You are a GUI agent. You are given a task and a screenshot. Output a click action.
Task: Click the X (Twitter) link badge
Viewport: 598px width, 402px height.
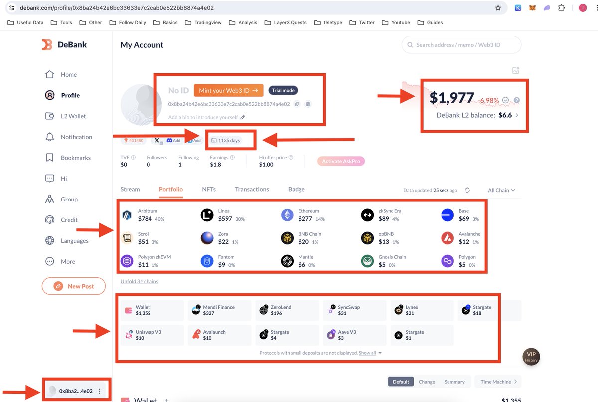(157, 141)
